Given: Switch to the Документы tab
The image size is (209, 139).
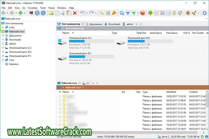Looking at the screenshot, I should (95, 24).
